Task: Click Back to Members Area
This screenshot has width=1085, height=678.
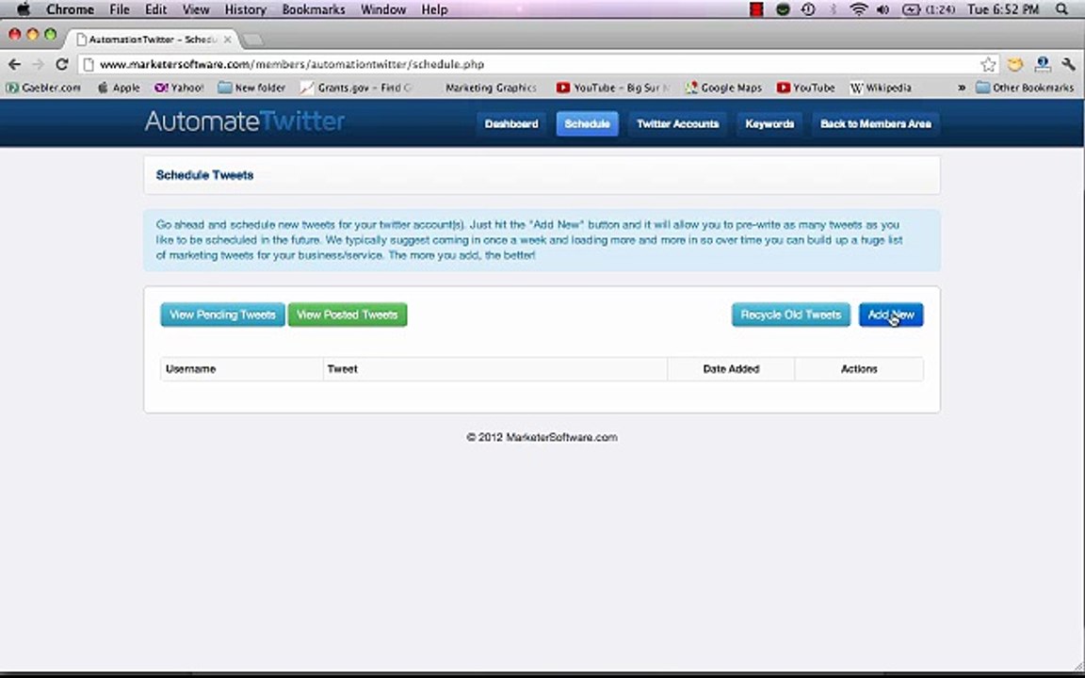Action: tap(875, 124)
